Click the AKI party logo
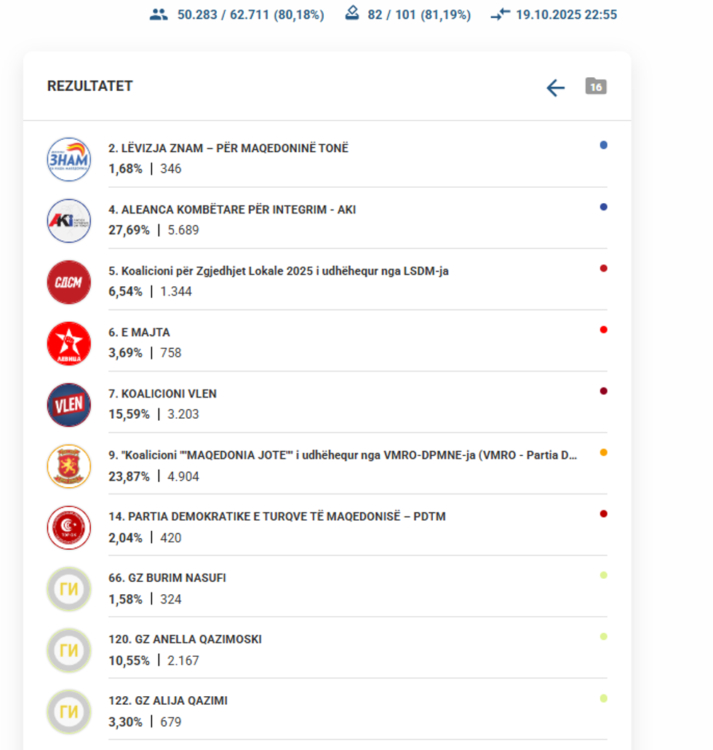 (x=69, y=221)
